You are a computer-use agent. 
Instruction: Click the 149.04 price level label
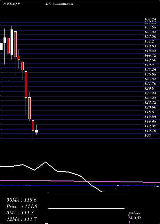150,46
